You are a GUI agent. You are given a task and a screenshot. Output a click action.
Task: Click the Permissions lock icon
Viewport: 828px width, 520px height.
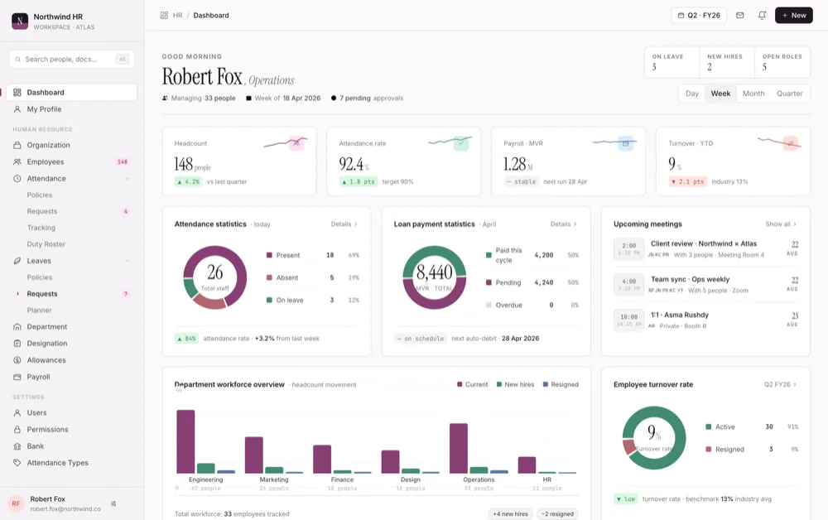pos(17,429)
